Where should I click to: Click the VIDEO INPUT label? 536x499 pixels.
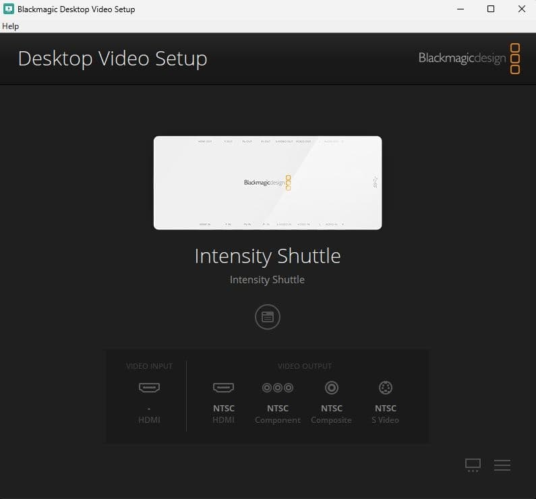149,366
